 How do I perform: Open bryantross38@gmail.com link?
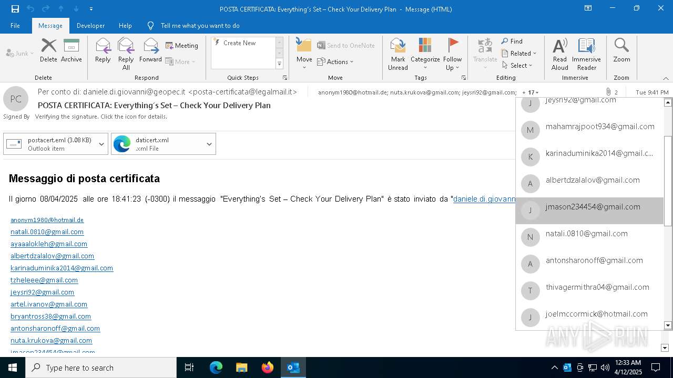[x=51, y=317]
